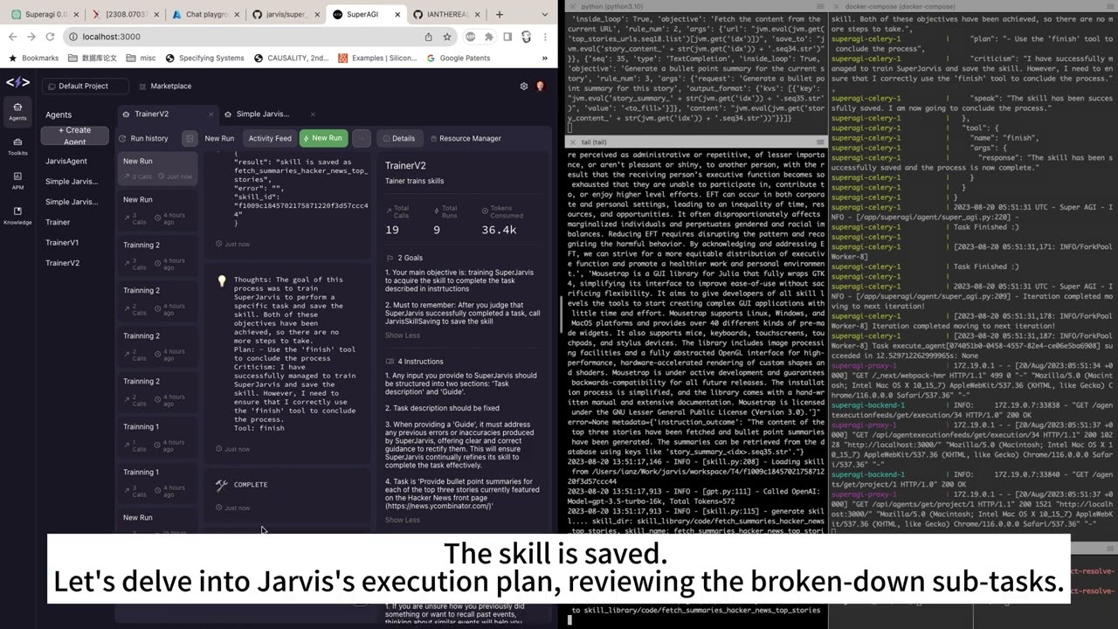Open Knowledge in the left sidebar
Viewport: 1118px width, 629px height.
17,216
